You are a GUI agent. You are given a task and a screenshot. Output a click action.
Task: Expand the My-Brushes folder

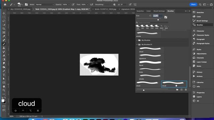coord(137,40)
